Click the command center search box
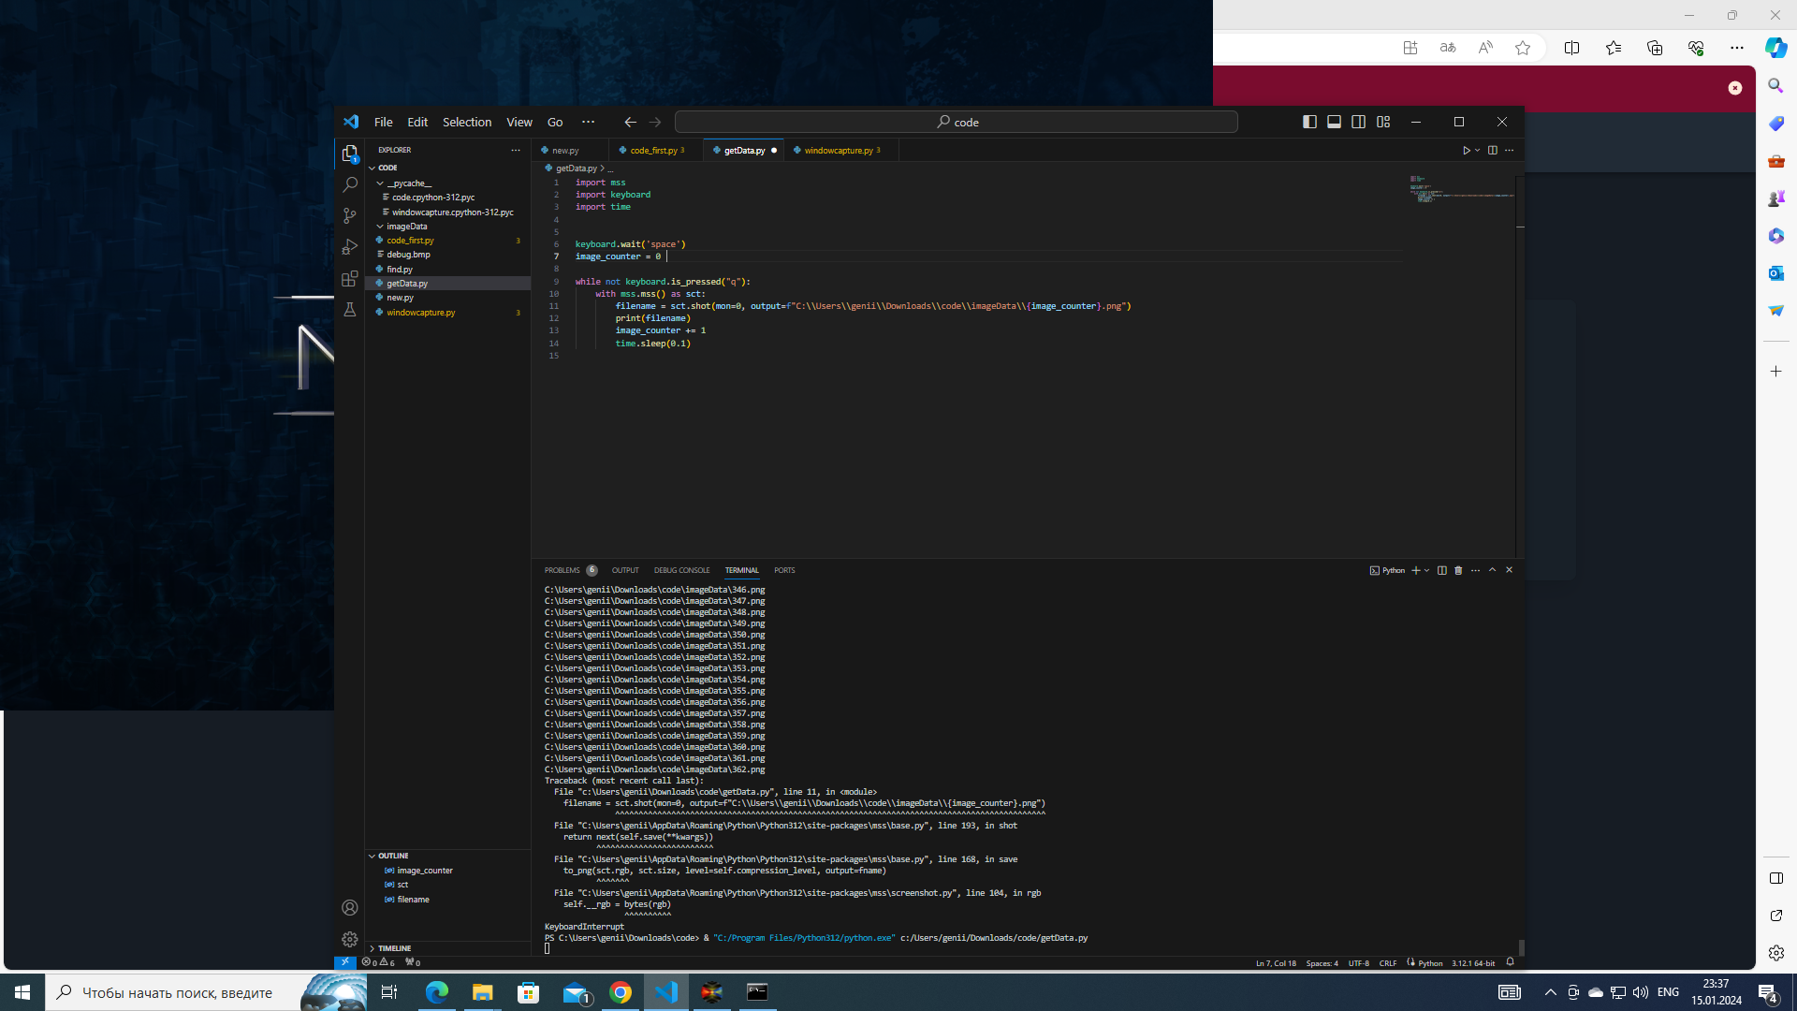This screenshot has height=1011, width=1797. point(956,122)
